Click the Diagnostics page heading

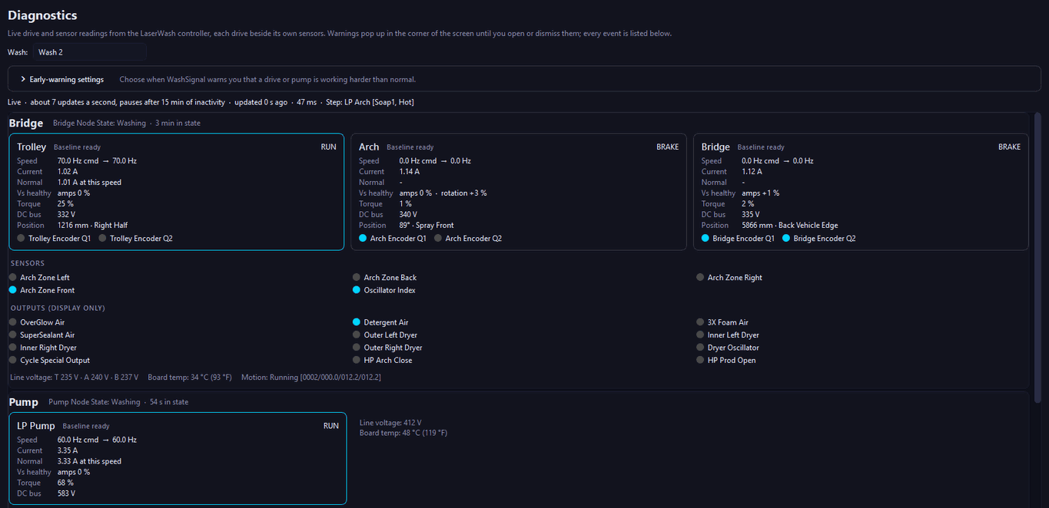[42, 15]
